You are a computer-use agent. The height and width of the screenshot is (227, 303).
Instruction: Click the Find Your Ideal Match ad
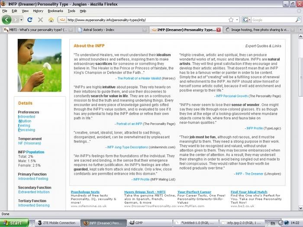(249, 192)
